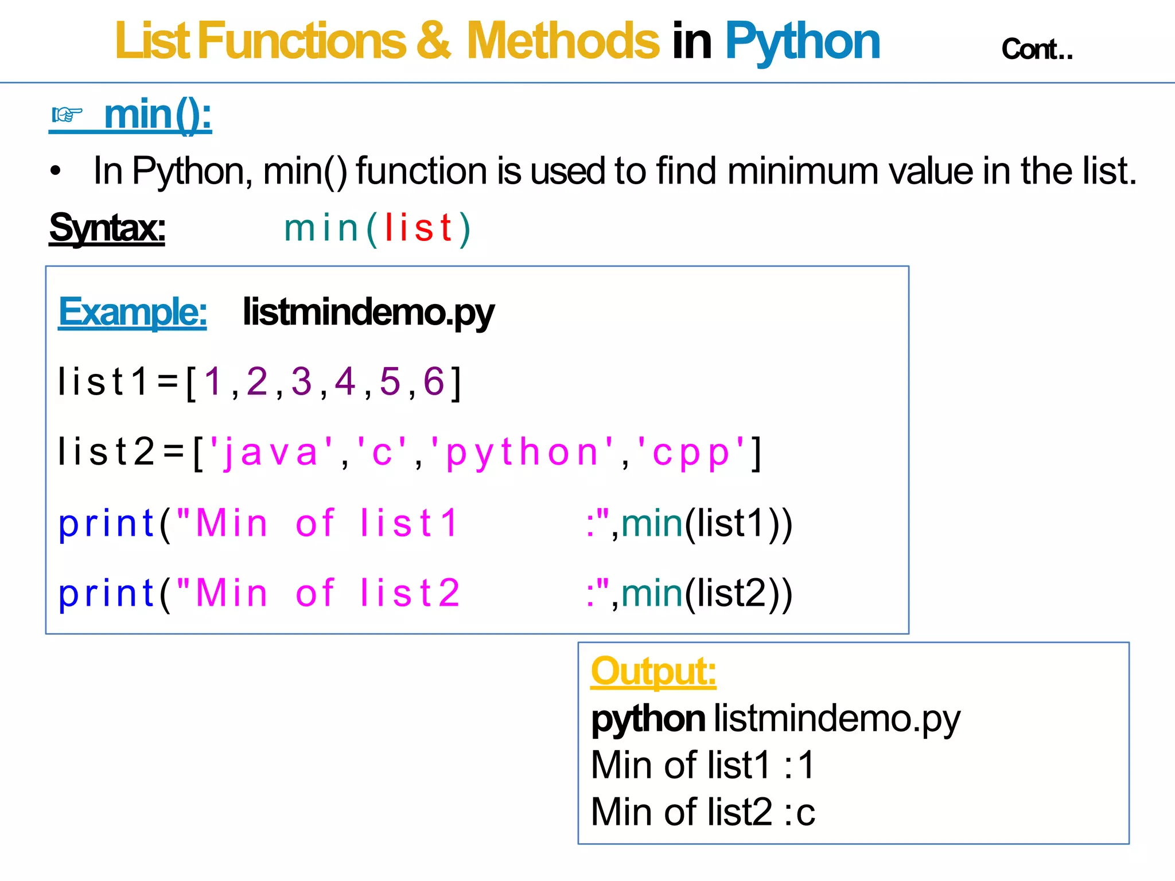This screenshot has height=881, width=1175.
Task: Click the output line 'Min of list1 :1'
Action: pyautogui.click(x=703, y=765)
